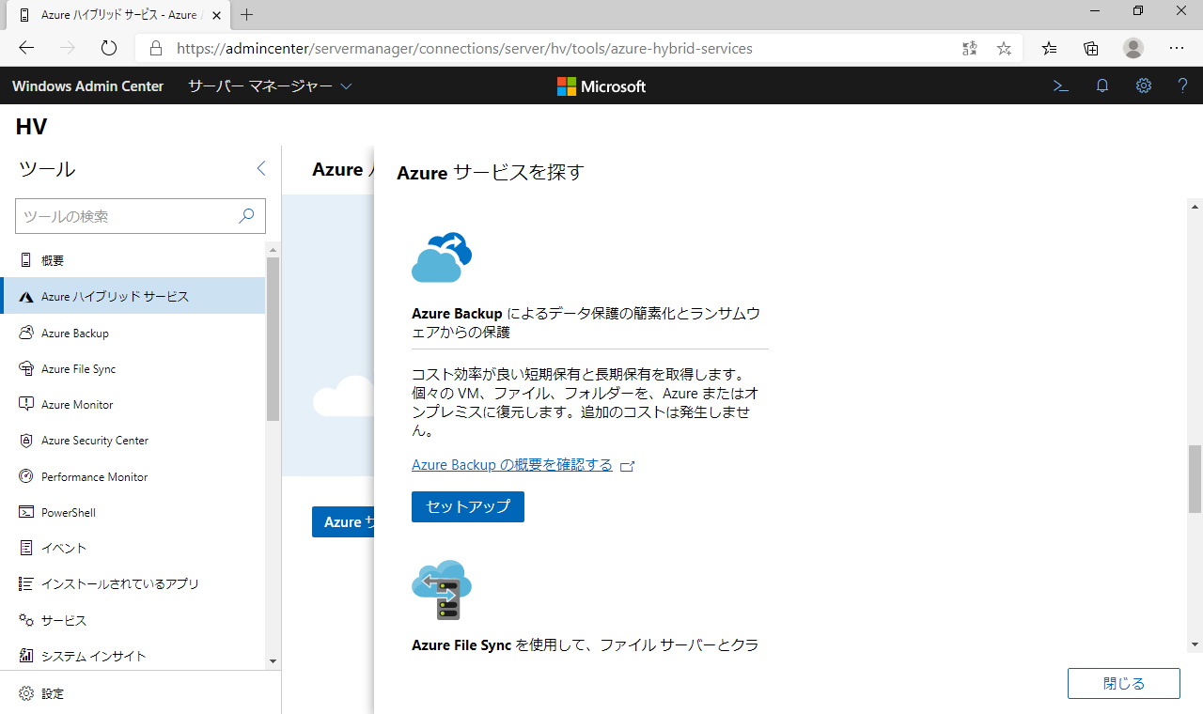Screen dimensions: 1203x714
Task: Click the sidebar scroll down arrow
Action: click(273, 661)
